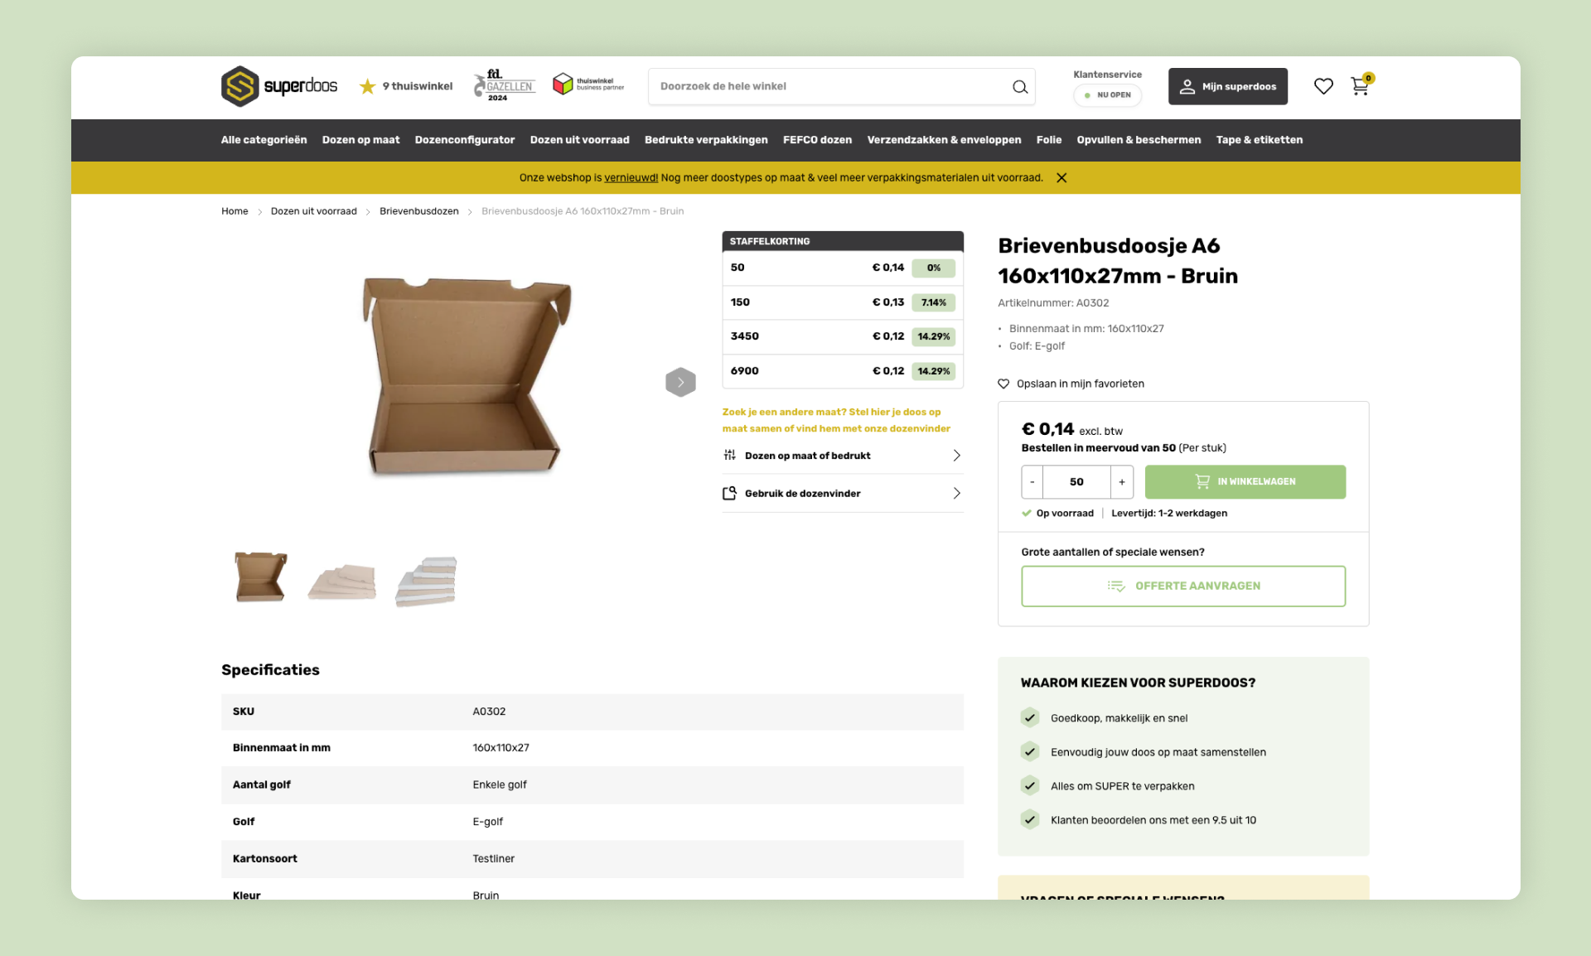Click the search magnifier icon
This screenshot has height=956, width=1591.
(1020, 87)
